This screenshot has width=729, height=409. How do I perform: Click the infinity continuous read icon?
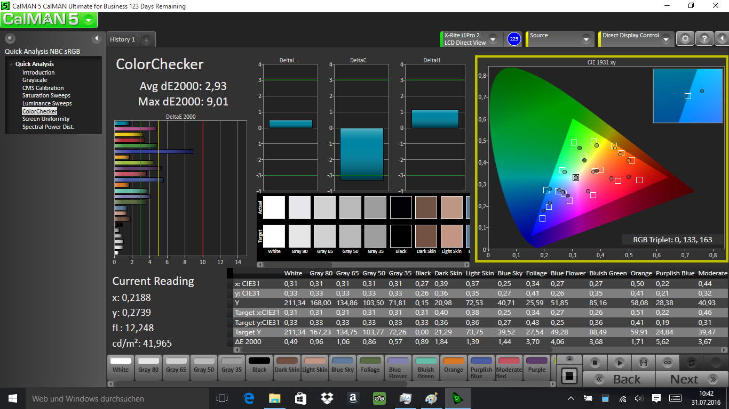pos(667,363)
